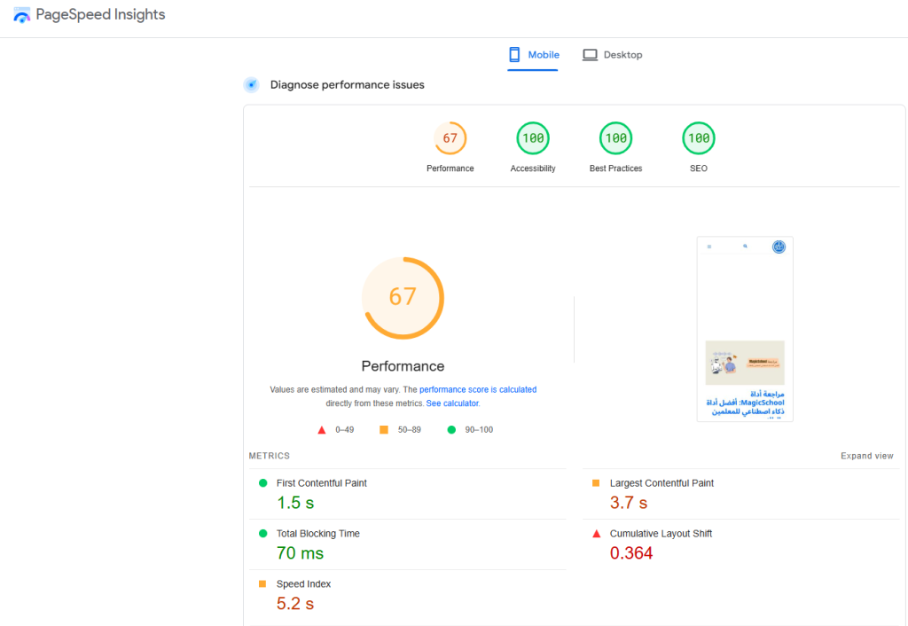
Task: Select the Performance 67 score gauge
Action: 450,138
